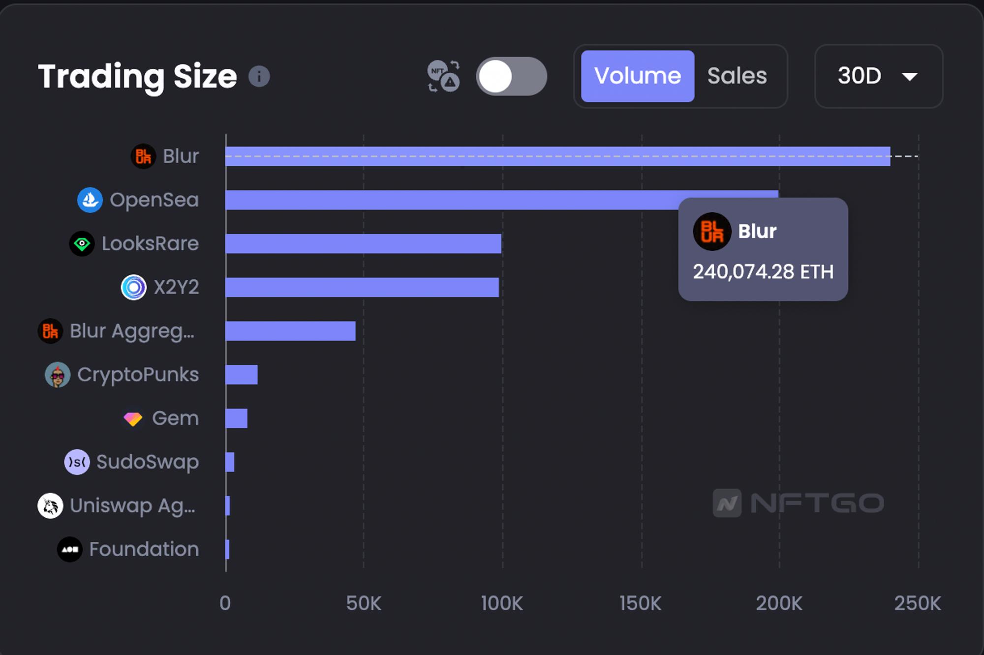The height and width of the screenshot is (655, 984).
Task: Click the Blur marketplace logo icon
Action: click(143, 156)
